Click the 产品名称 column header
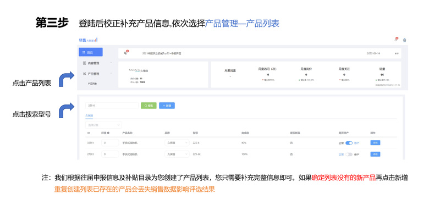This screenshot has width=440, height=199. (128, 133)
